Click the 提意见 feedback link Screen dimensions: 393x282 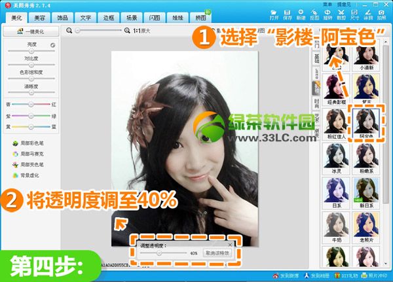(344, 5)
